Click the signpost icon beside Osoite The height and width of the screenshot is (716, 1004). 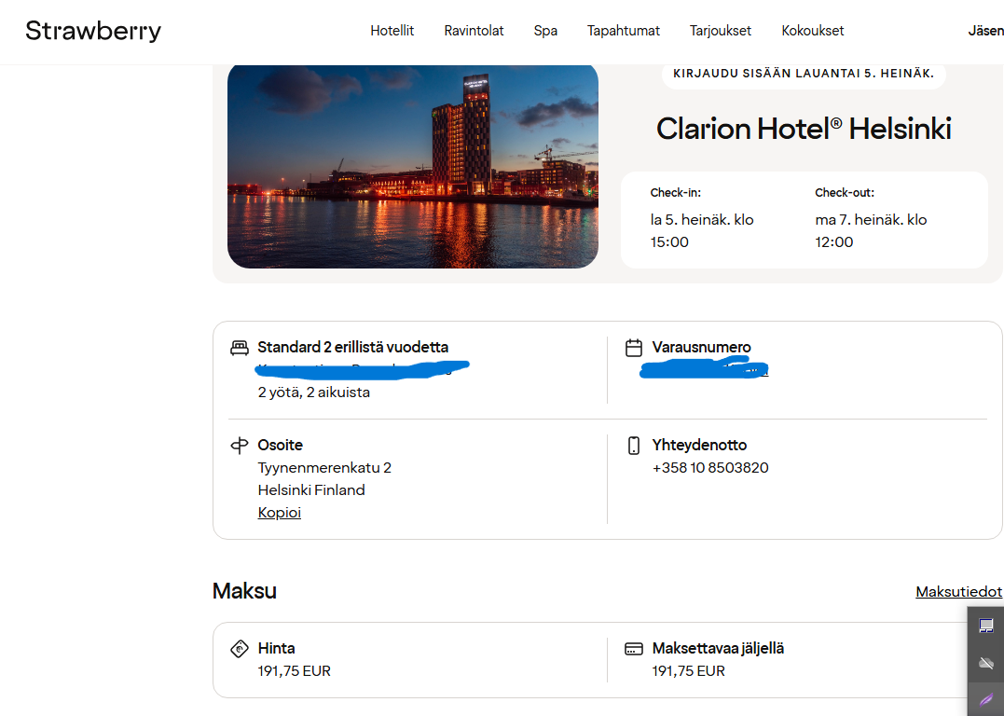[240, 446]
